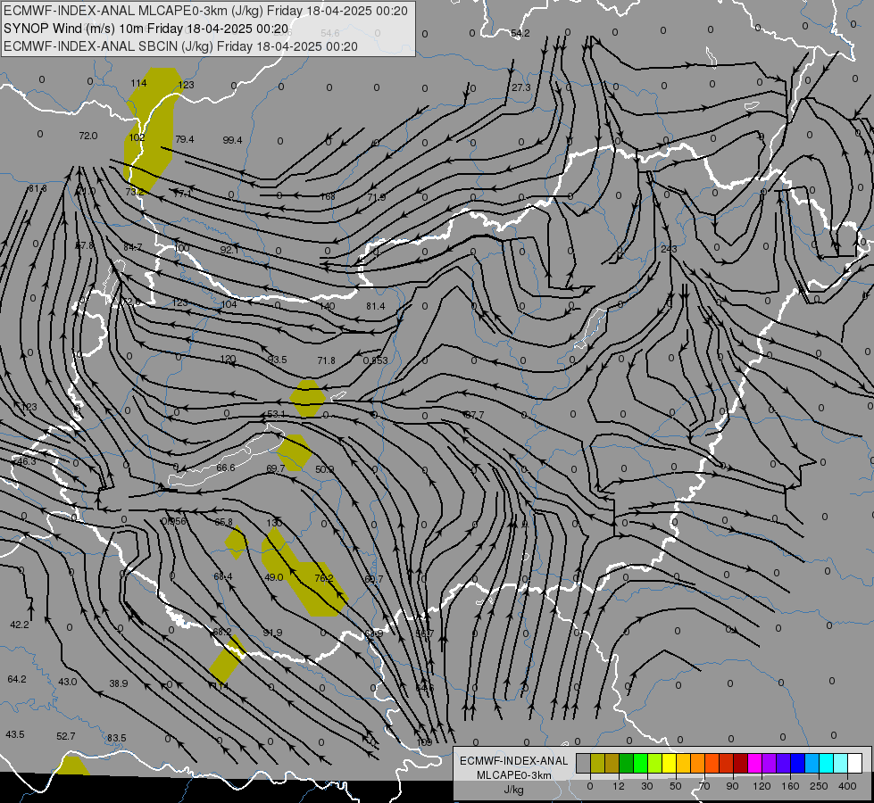This screenshot has width=874, height=803.
Task: Click the map value 52.7
Action: pos(66,736)
